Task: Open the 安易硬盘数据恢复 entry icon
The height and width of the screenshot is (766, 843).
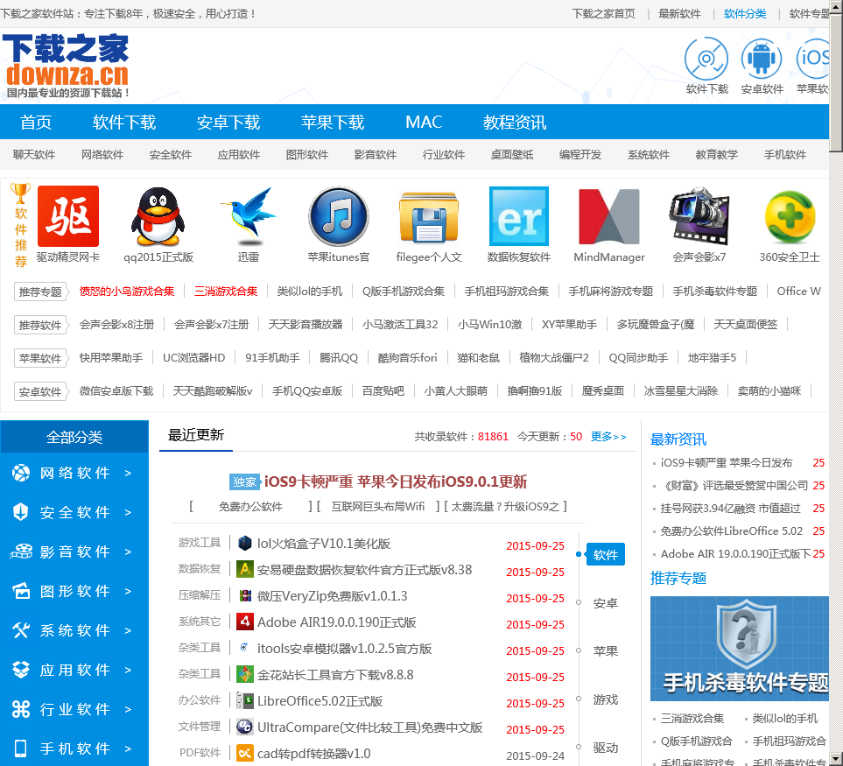Action: click(245, 569)
